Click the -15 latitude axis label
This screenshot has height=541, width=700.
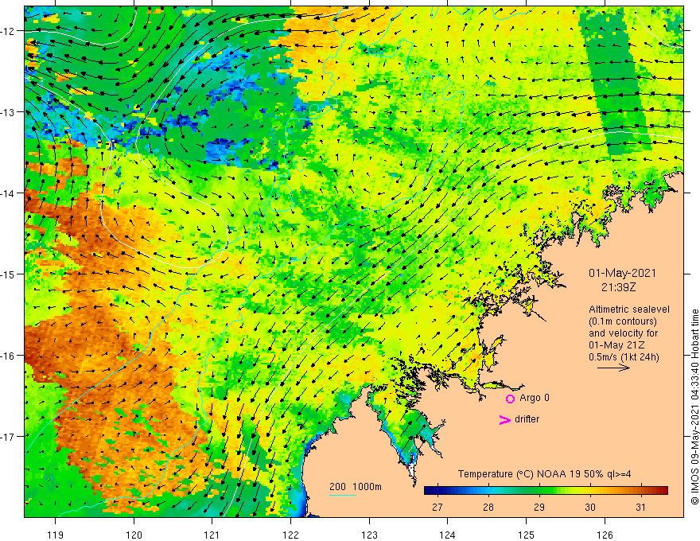pyautogui.click(x=8, y=274)
